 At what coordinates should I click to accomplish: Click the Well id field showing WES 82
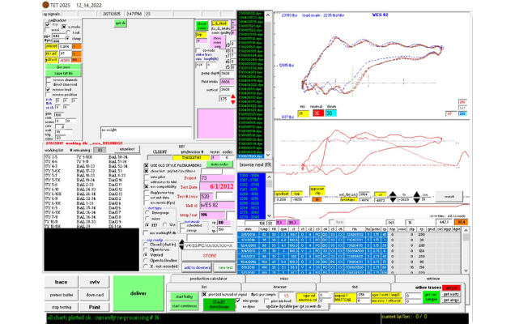coord(217,206)
